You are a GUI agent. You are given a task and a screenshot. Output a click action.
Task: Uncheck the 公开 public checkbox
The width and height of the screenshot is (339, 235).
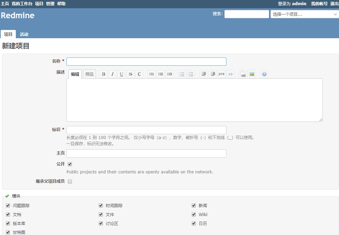(70, 164)
